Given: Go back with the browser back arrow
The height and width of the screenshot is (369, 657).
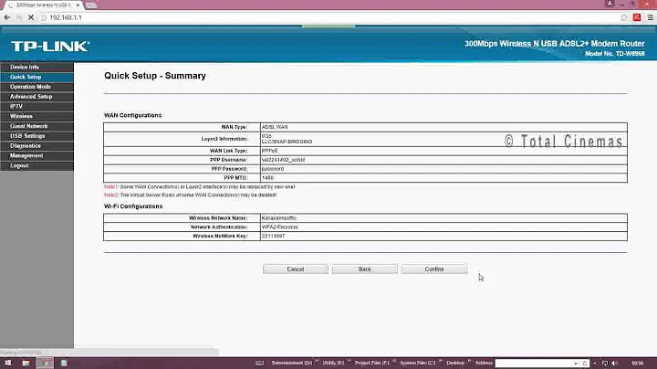Looking at the screenshot, I should coord(7,17).
